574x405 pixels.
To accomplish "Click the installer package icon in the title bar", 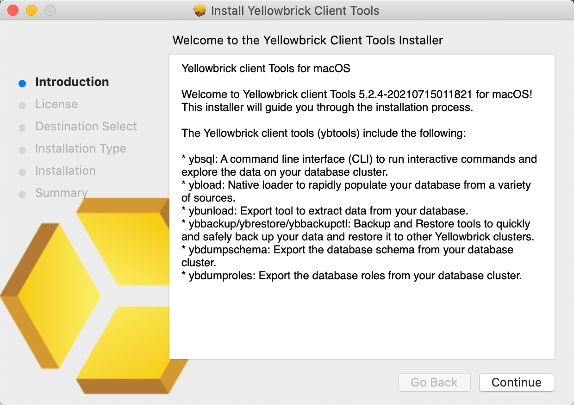I will tap(199, 10).
